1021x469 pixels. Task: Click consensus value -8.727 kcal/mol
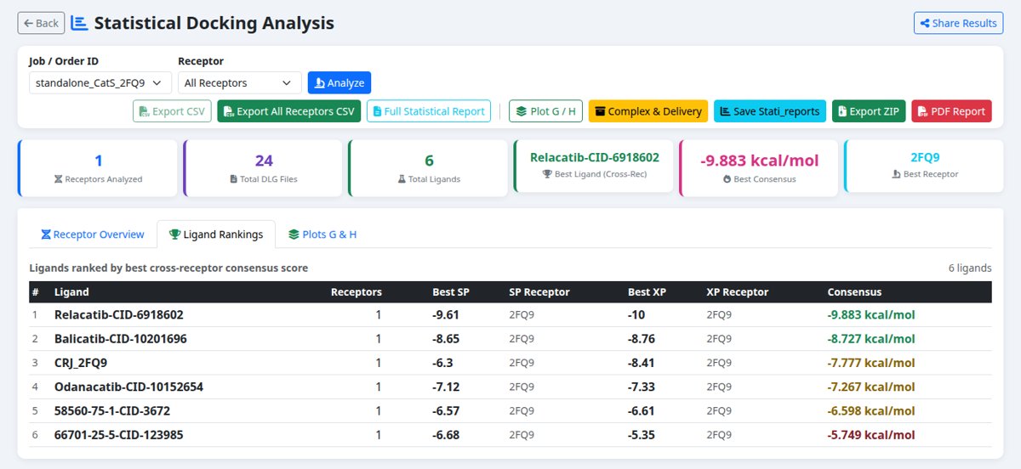871,338
